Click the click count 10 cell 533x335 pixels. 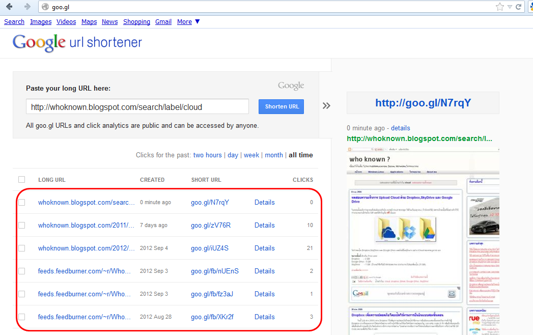coord(310,225)
